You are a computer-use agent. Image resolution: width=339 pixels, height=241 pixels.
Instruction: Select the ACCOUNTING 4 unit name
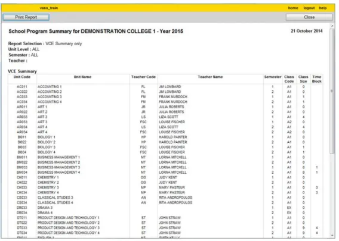point(50,102)
